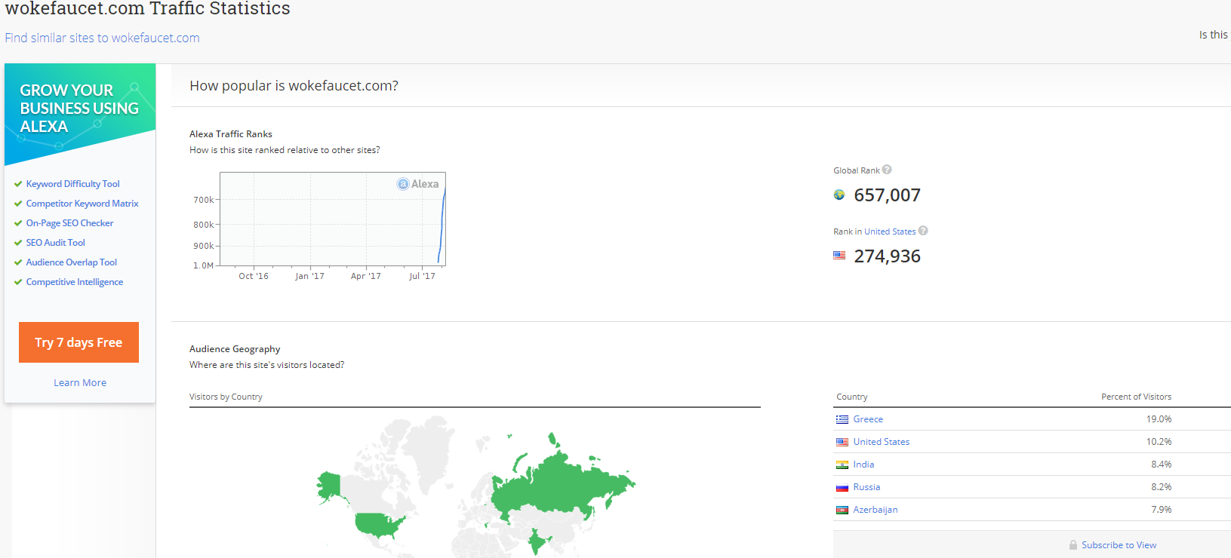
Task: Open SEO Audit Tool link
Action: click(x=55, y=243)
